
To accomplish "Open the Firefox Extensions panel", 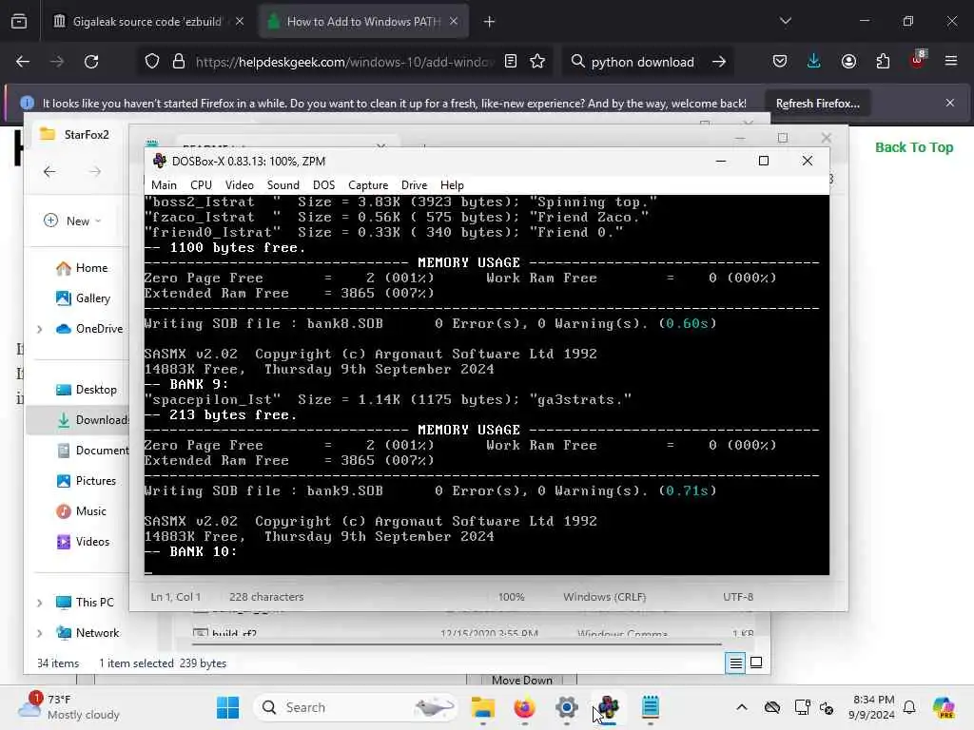I will click(x=883, y=62).
